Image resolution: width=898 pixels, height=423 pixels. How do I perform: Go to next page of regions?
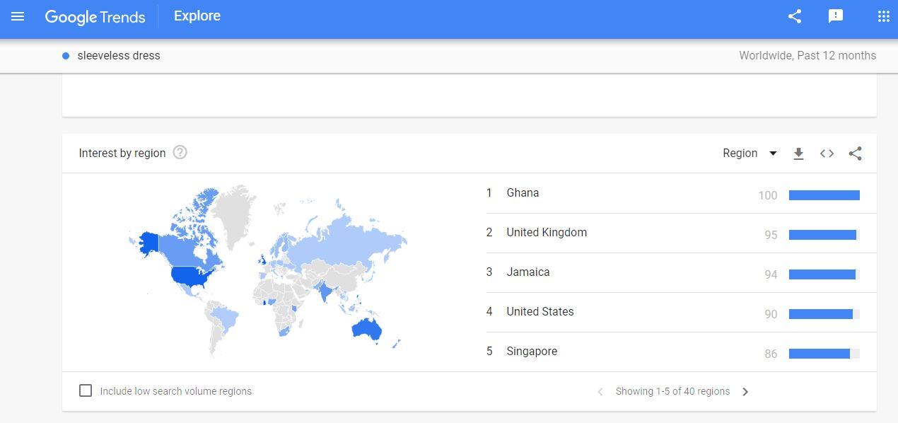click(x=745, y=391)
